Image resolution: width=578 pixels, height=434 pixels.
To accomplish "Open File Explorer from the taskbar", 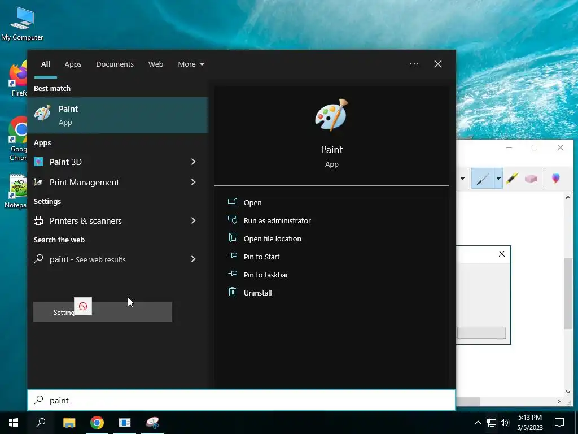I will click(x=69, y=423).
